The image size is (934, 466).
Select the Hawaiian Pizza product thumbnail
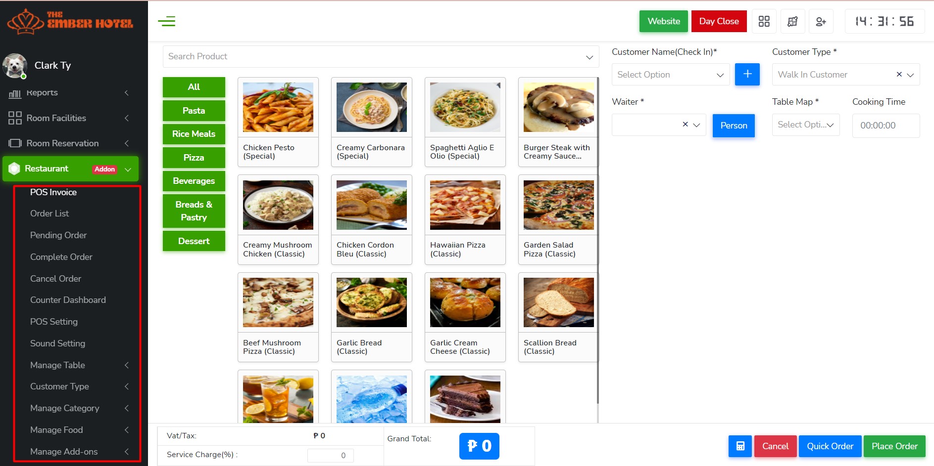coord(465,205)
